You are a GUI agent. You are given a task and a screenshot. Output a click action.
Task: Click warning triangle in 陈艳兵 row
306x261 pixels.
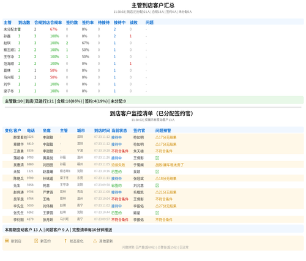157,178
